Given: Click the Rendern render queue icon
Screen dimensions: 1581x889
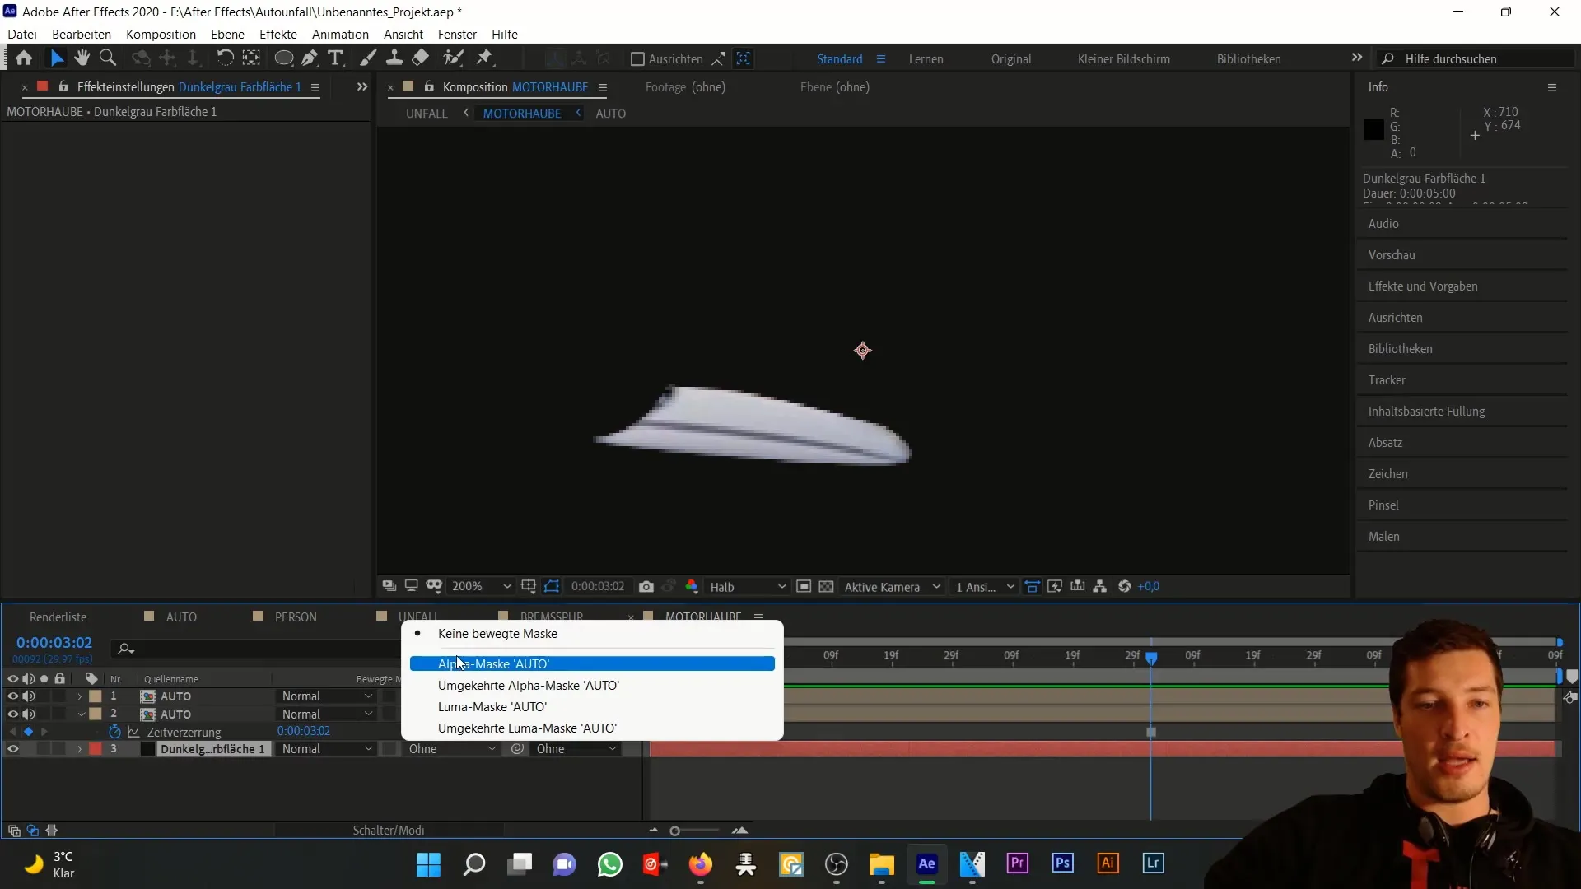Looking at the screenshot, I should point(58,616).
